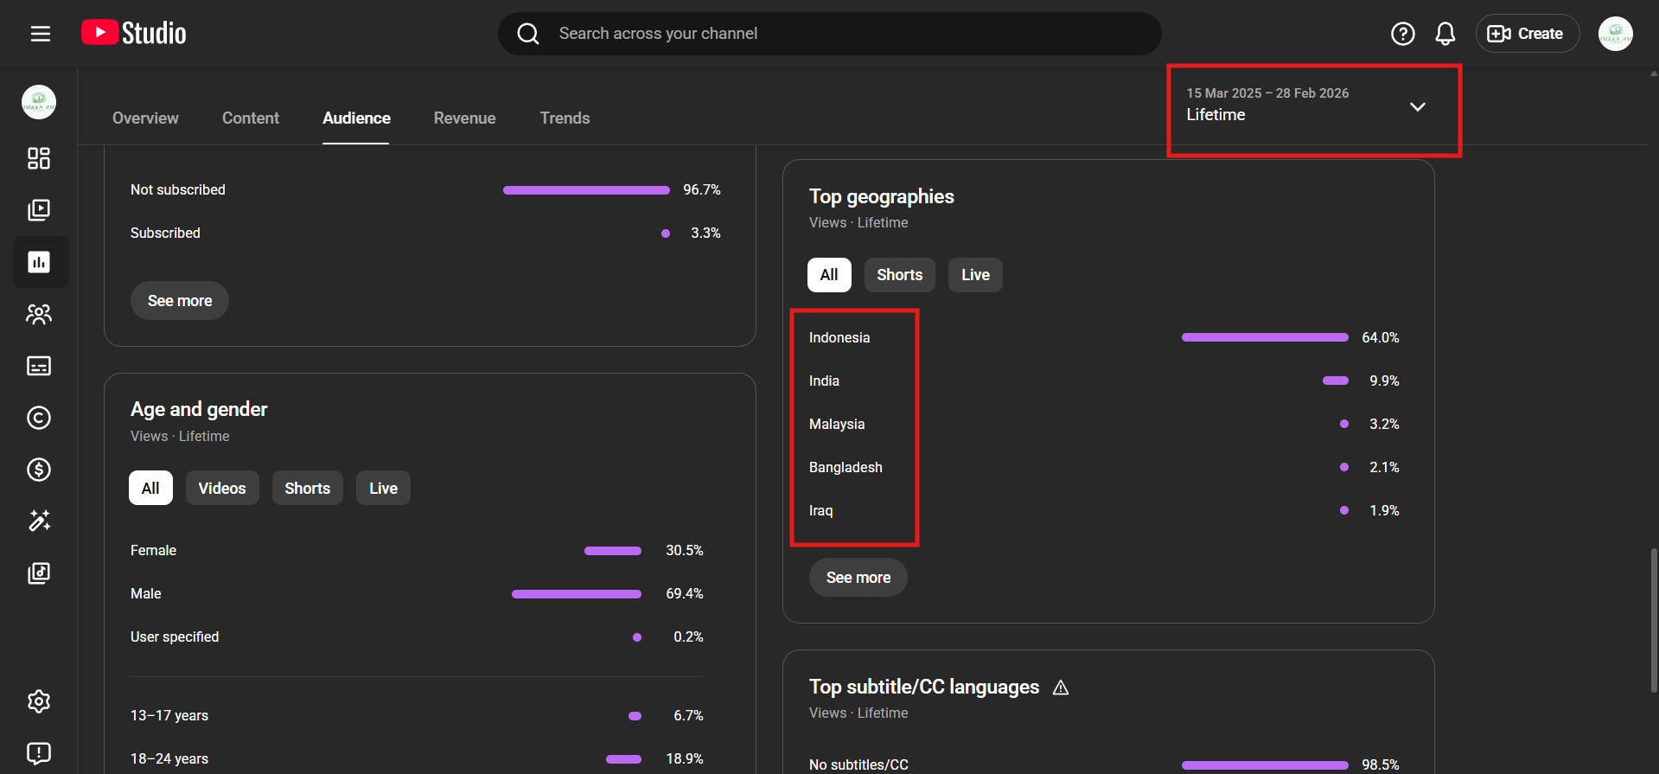The image size is (1659, 774).
Task: Select Shorts filter in Top geographies
Action: point(899,275)
